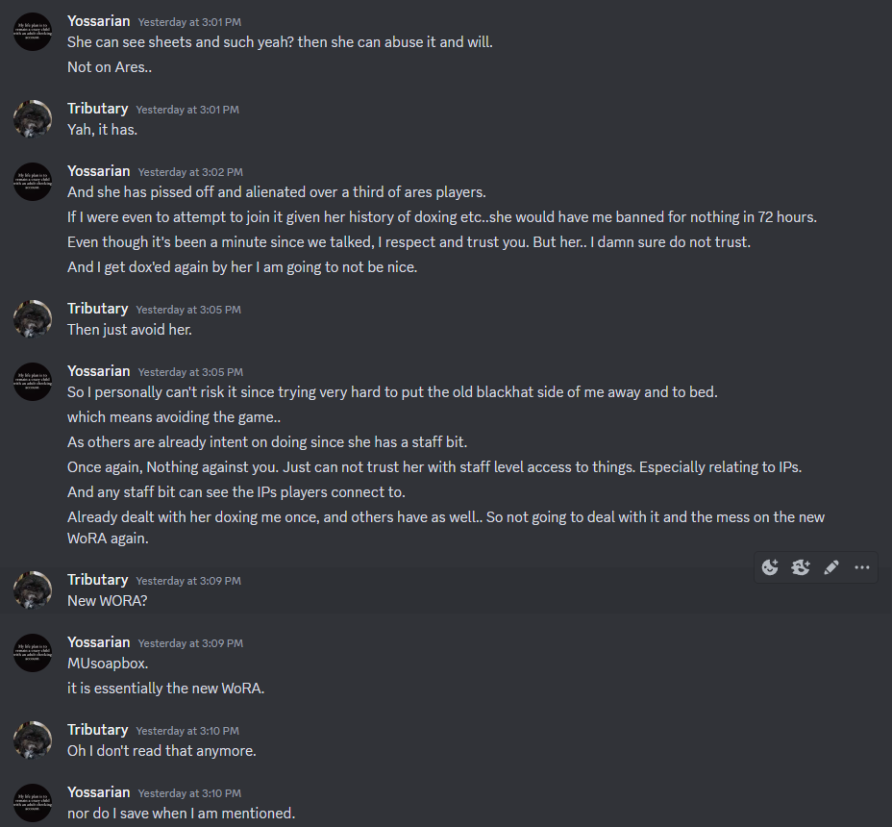The image size is (892, 827).
Task: Click the 3:09 PM timestamp beside Tributary's name
Action: point(186,580)
